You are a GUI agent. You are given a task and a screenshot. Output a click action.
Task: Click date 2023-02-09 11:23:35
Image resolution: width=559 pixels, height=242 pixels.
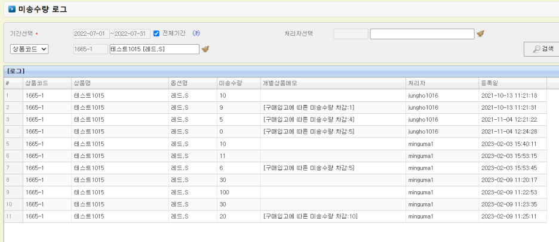(x=509, y=204)
